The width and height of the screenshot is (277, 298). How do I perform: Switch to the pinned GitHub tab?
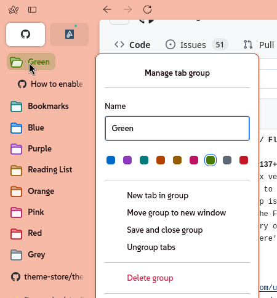pyautogui.click(x=25, y=34)
